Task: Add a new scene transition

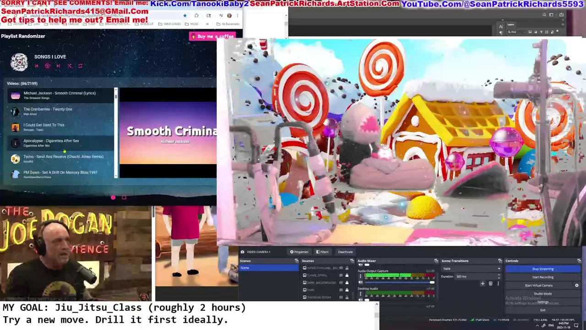Action: coord(483,284)
